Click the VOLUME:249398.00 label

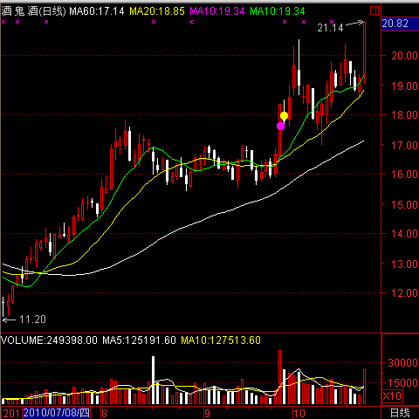click(x=49, y=340)
